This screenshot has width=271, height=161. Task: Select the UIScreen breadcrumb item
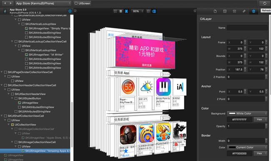[82, 3]
